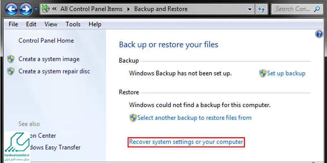
Task: Open the View menu
Action: [x=51, y=24]
